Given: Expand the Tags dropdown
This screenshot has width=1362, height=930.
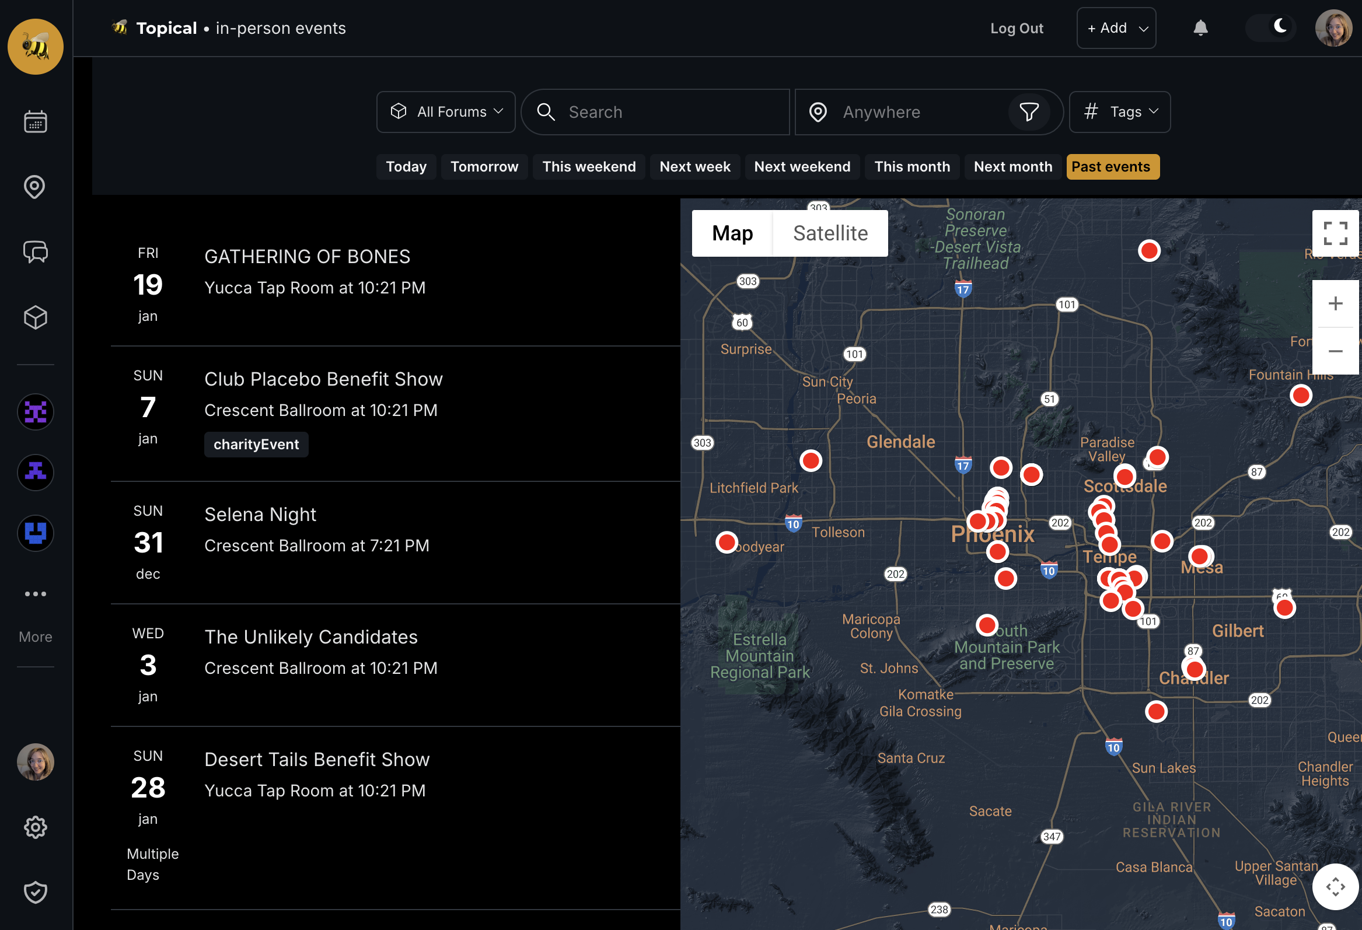Looking at the screenshot, I should (x=1119, y=112).
